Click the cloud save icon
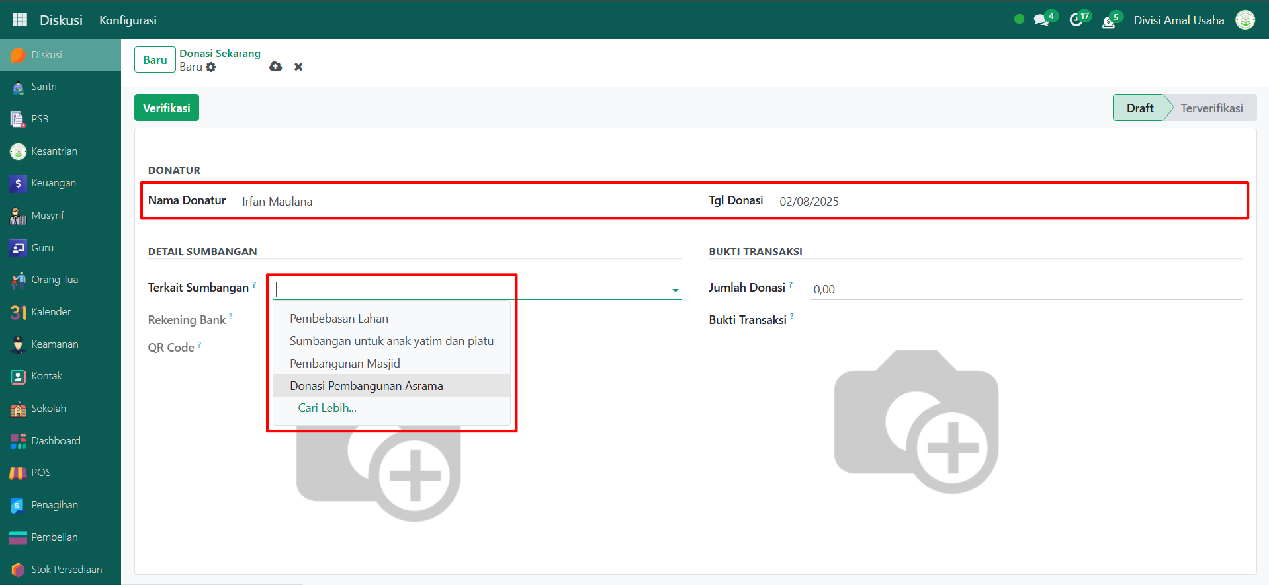Screen dimensions: 1269x585 coord(276,67)
